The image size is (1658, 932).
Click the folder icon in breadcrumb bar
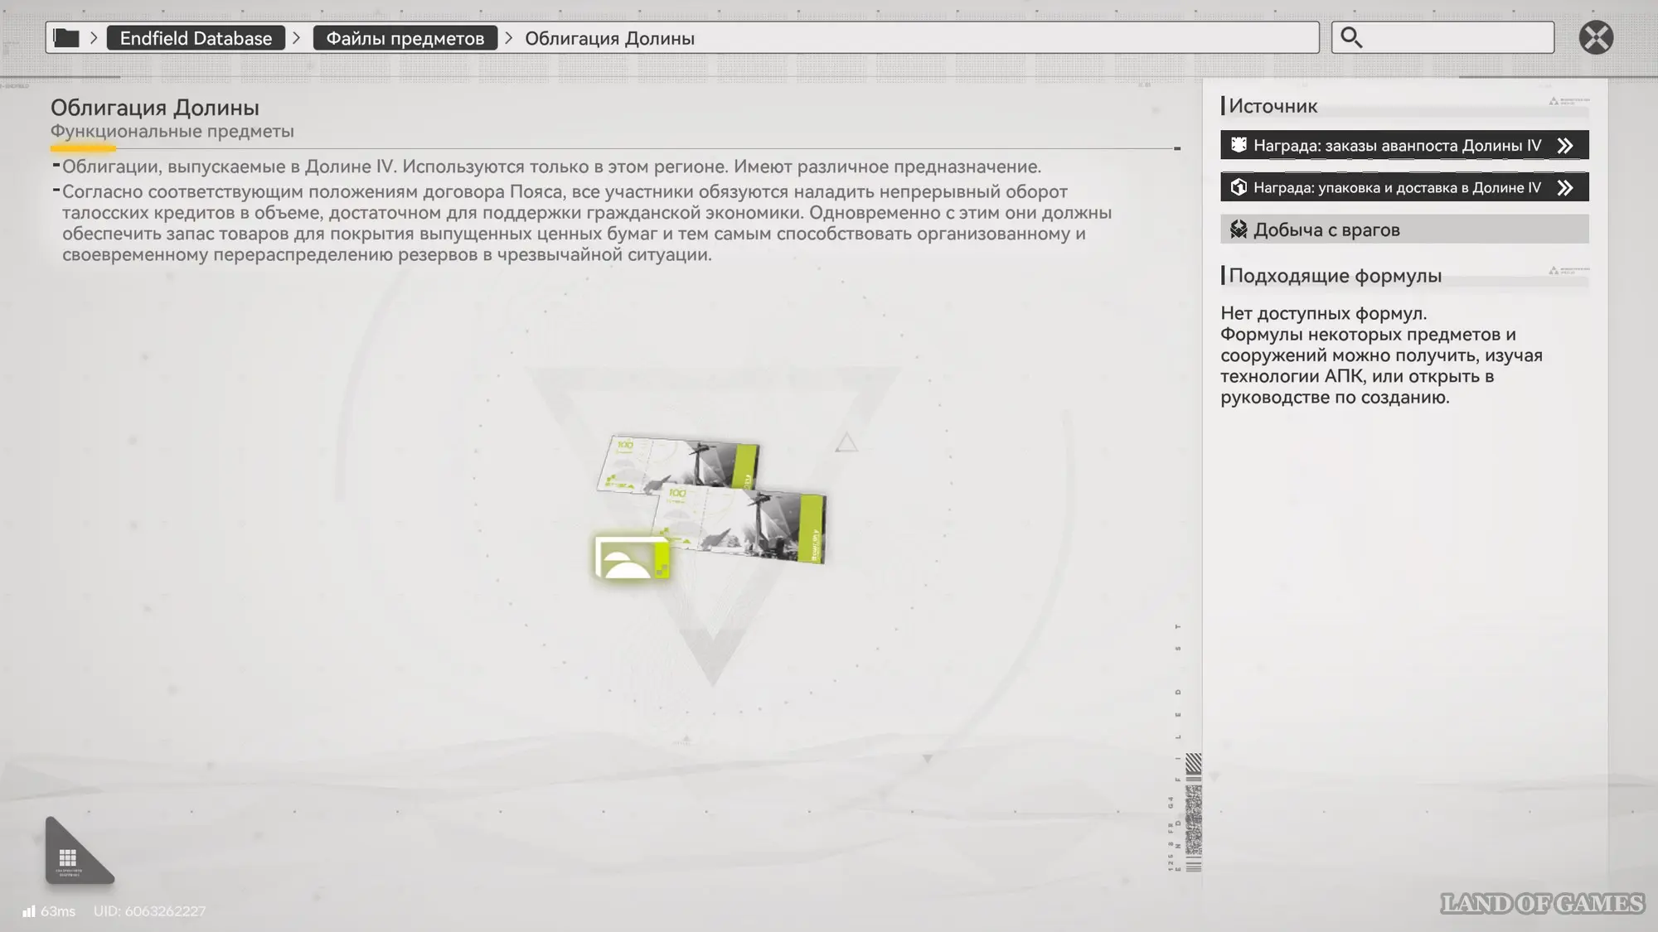coord(65,38)
